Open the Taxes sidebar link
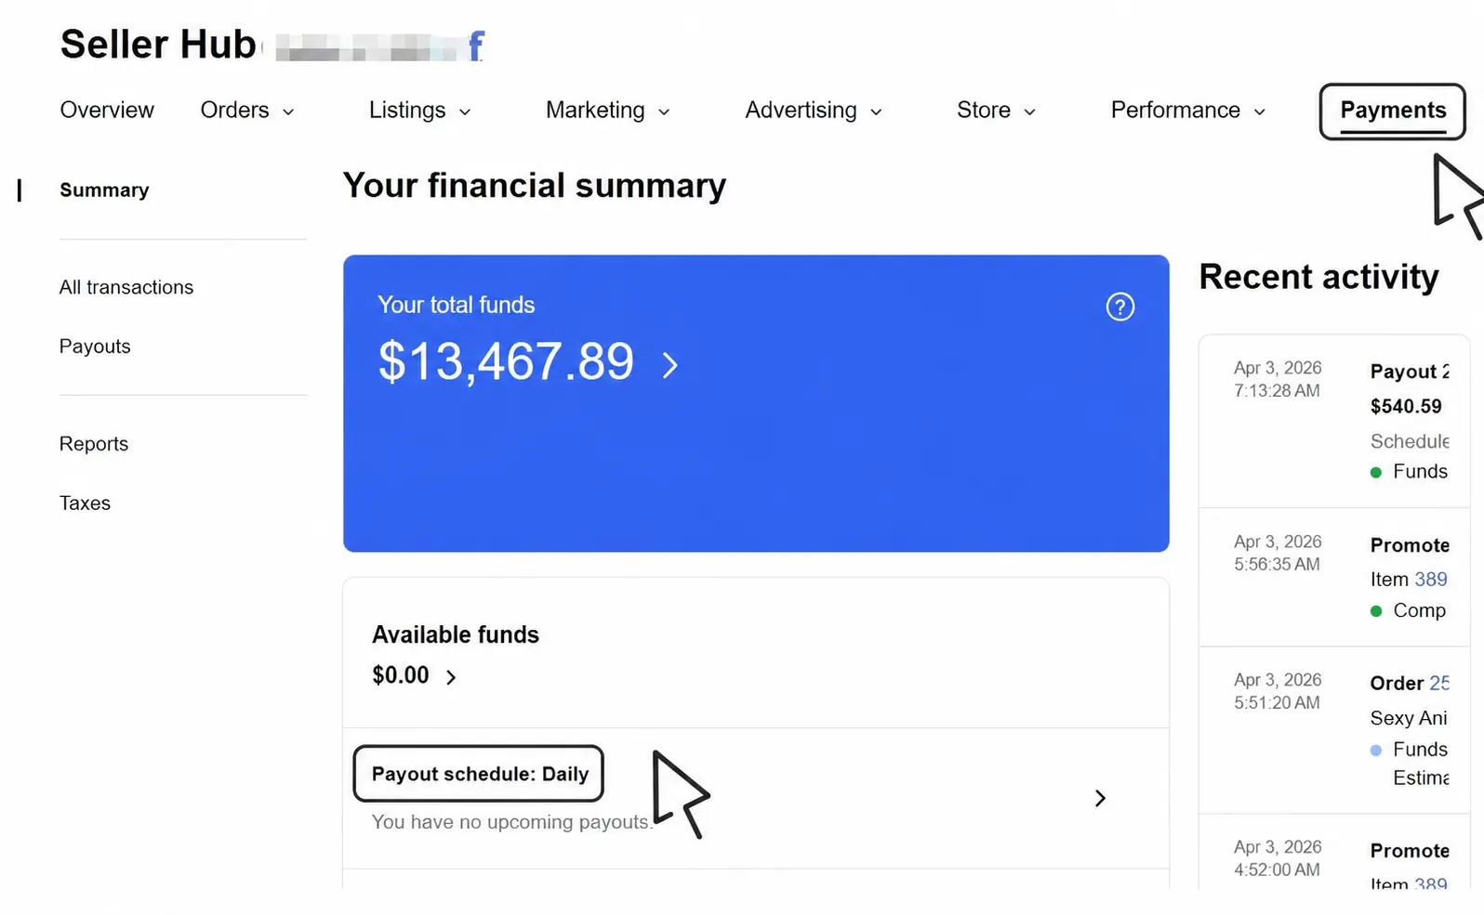The image size is (1484, 915). point(85,503)
